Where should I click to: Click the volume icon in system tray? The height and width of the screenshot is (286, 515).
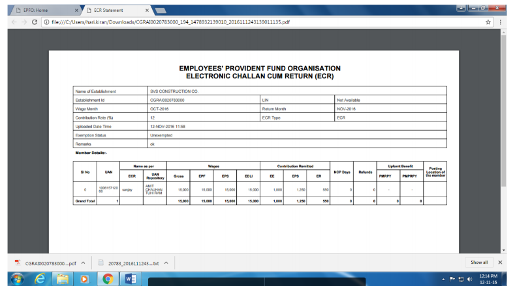469,279
